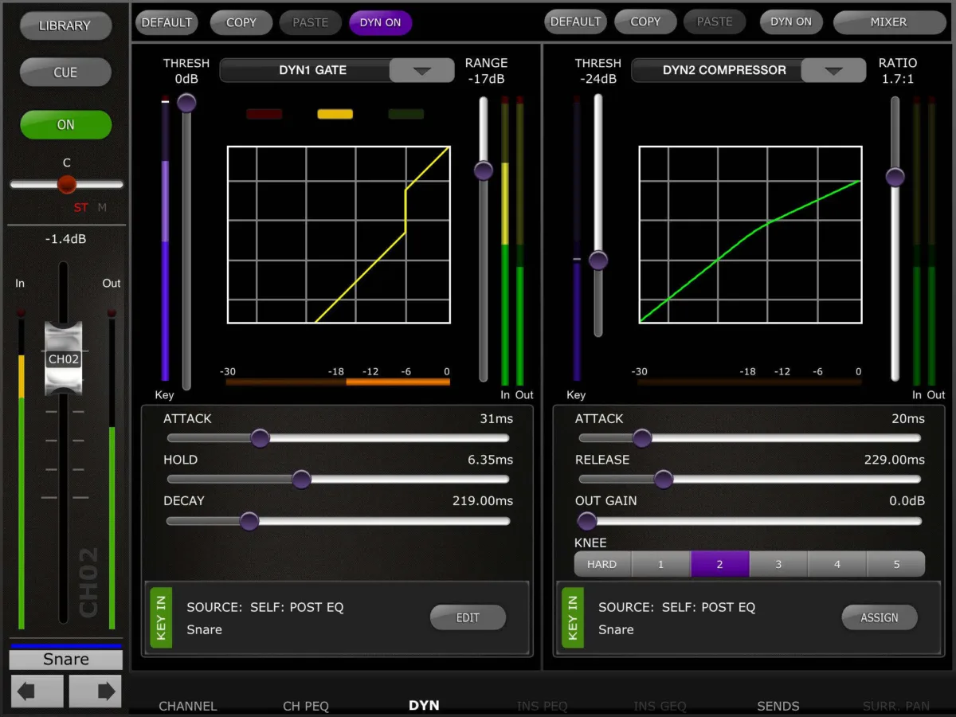The height and width of the screenshot is (717, 956).
Task: Click the red pan knob
Action: (x=67, y=184)
